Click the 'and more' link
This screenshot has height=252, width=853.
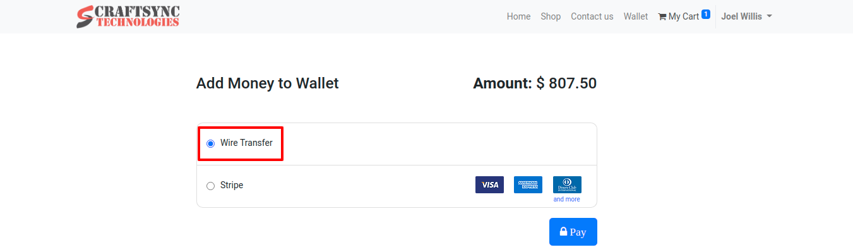pos(566,200)
